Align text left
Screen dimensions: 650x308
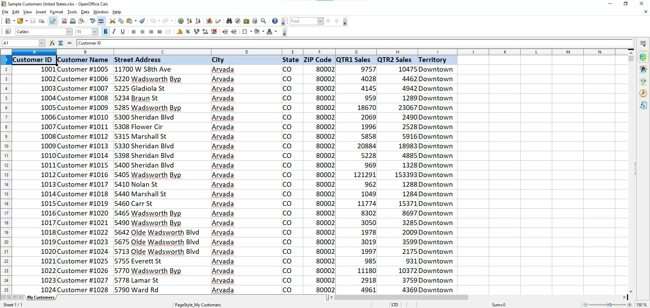click(x=134, y=32)
